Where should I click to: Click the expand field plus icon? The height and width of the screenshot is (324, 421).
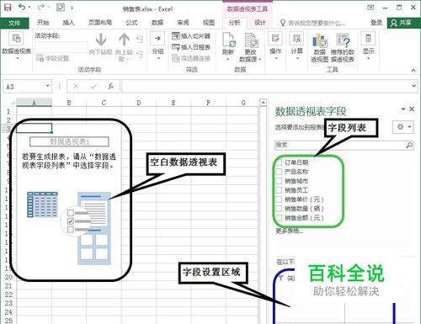pyautogui.click(x=140, y=39)
